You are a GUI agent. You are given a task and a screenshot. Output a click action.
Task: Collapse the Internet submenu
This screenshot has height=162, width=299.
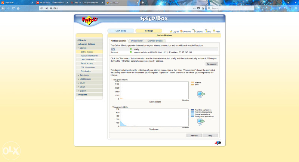[x=89, y=48]
